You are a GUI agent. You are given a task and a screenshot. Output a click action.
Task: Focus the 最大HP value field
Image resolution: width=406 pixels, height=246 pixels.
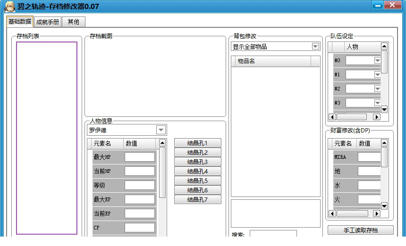click(x=140, y=157)
